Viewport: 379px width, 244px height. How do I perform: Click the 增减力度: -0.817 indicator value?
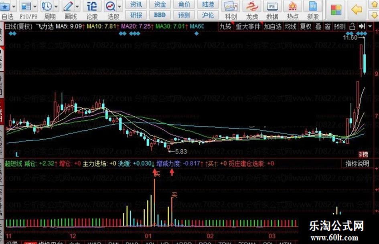pyautogui.click(x=178, y=163)
